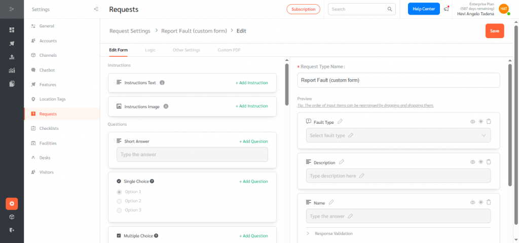This screenshot has width=519, height=243.
Task: Click the orange Save button
Action: [494, 31]
